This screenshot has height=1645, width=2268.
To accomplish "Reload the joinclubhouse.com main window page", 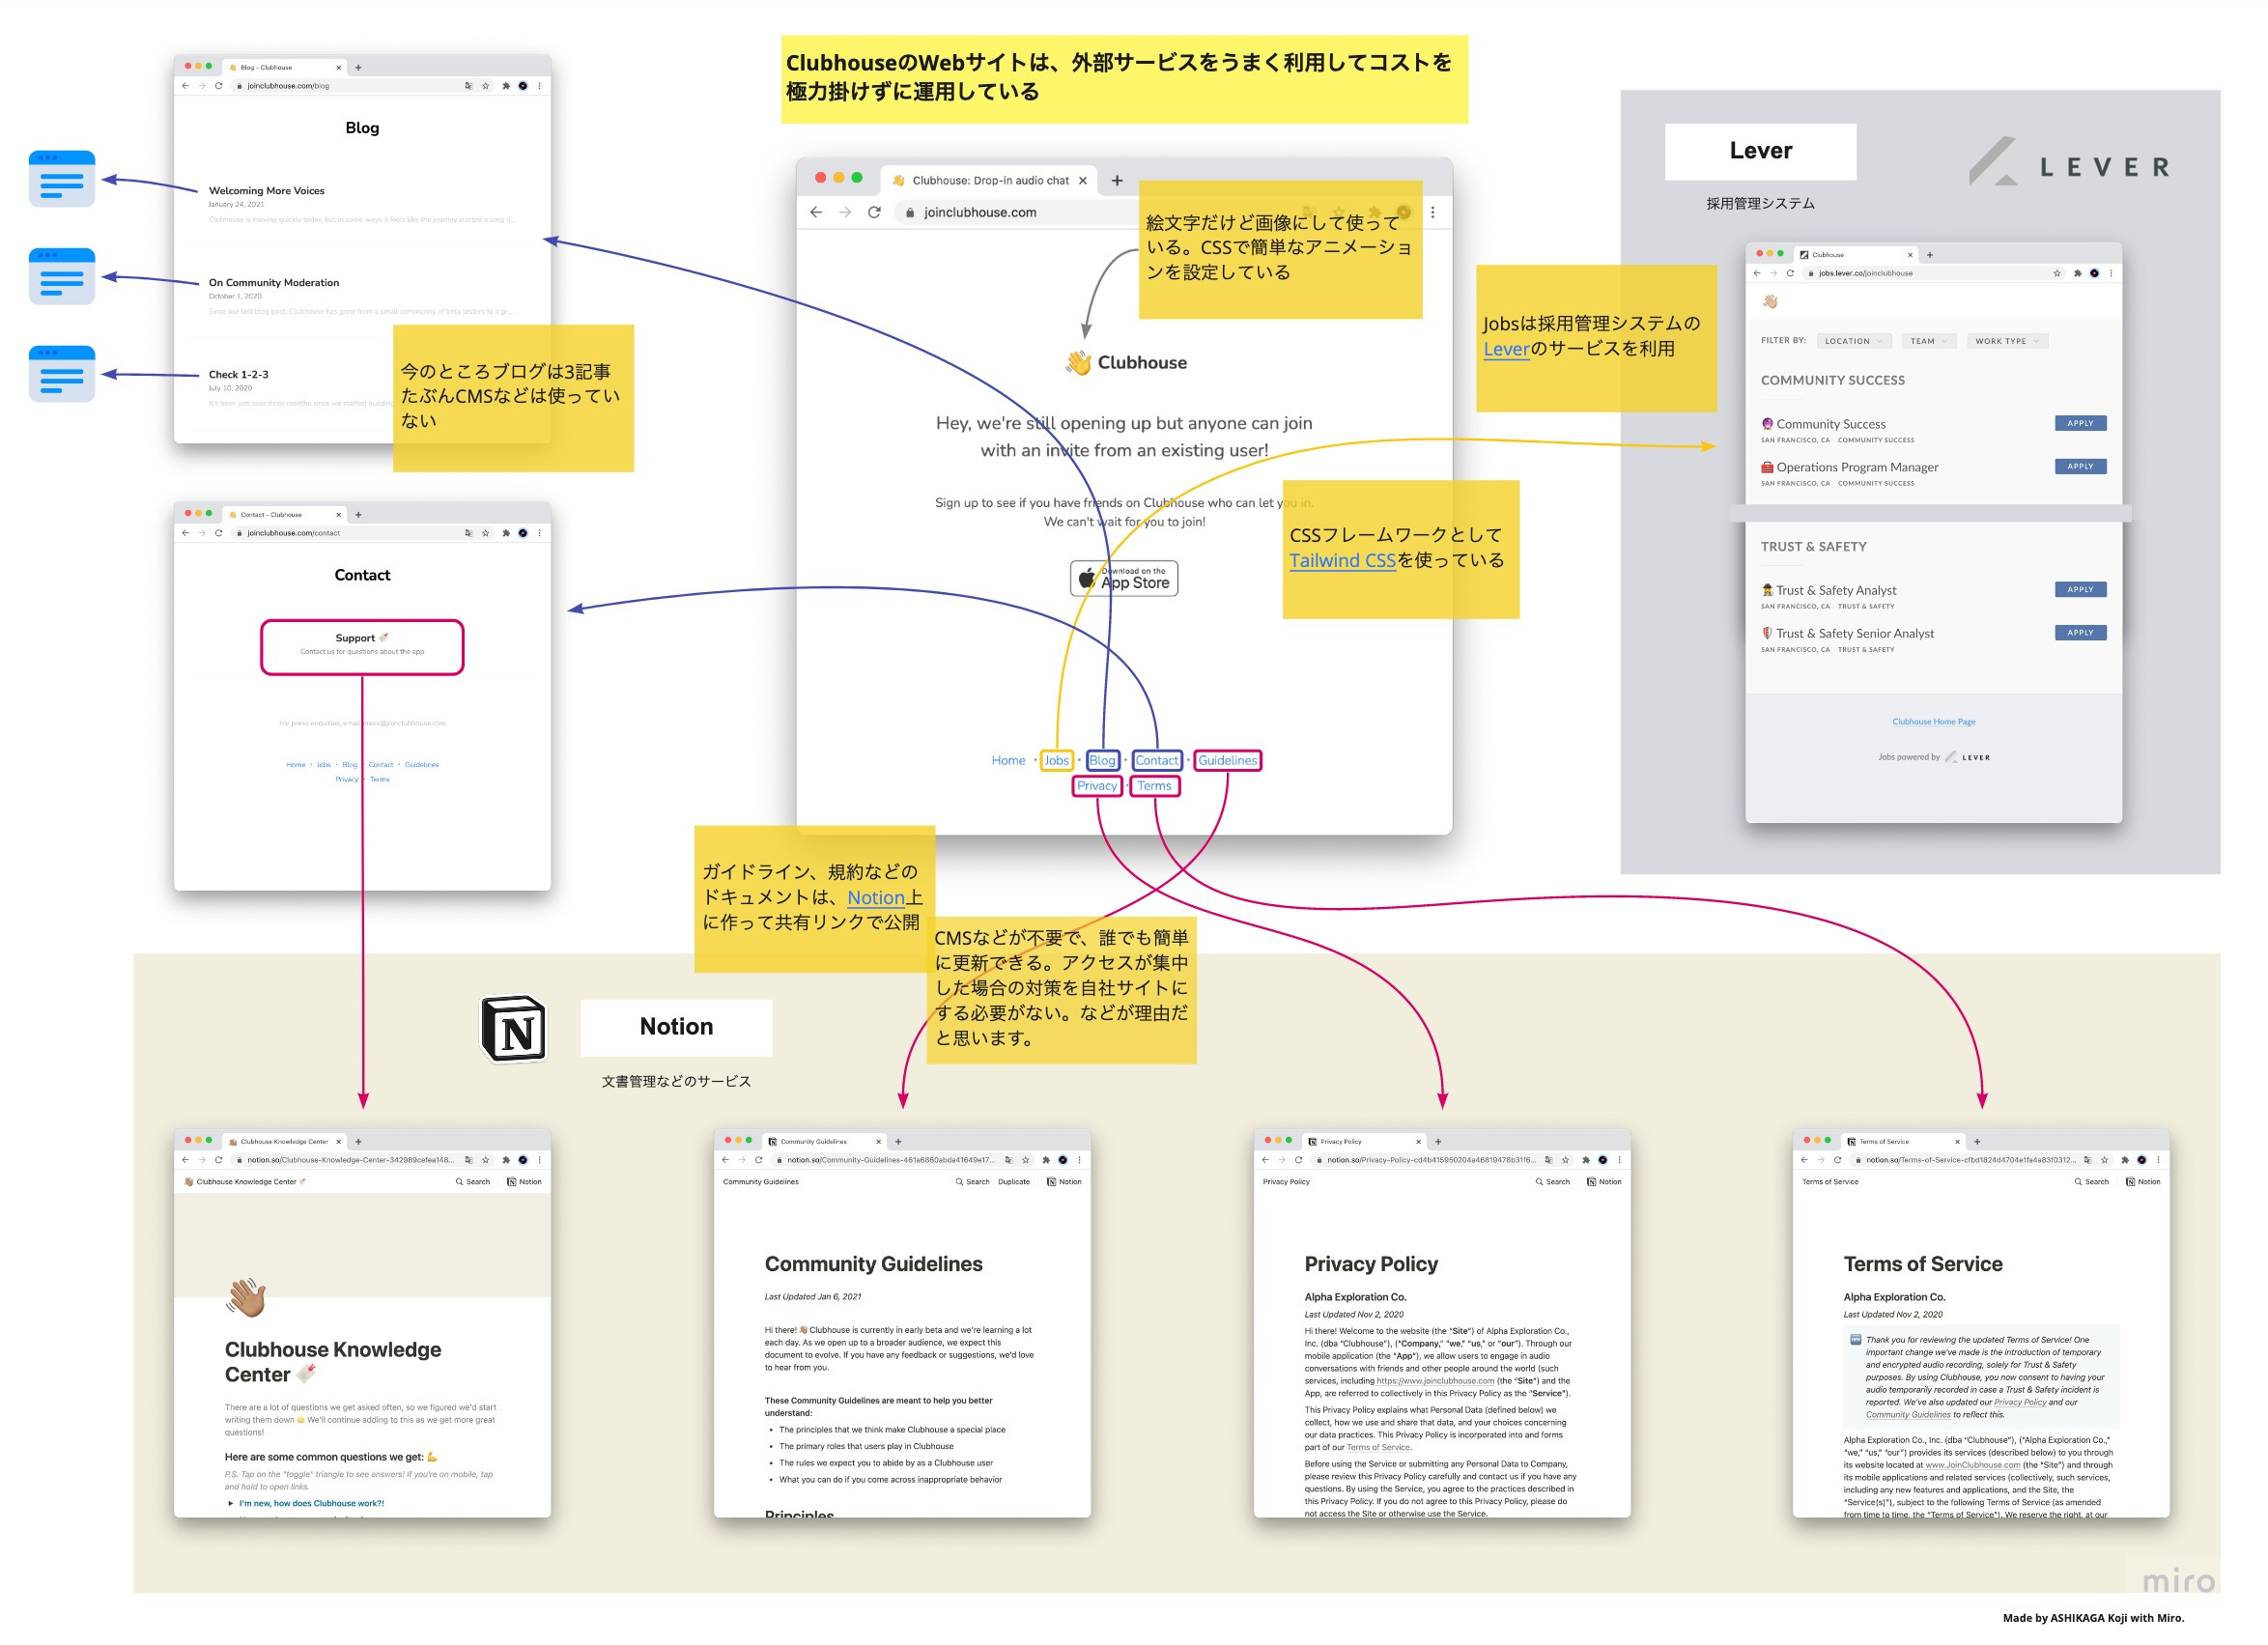I will coord(874,212).
